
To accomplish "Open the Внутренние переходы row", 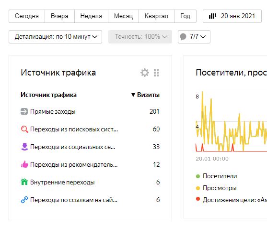I will click(x=90, y=182).
